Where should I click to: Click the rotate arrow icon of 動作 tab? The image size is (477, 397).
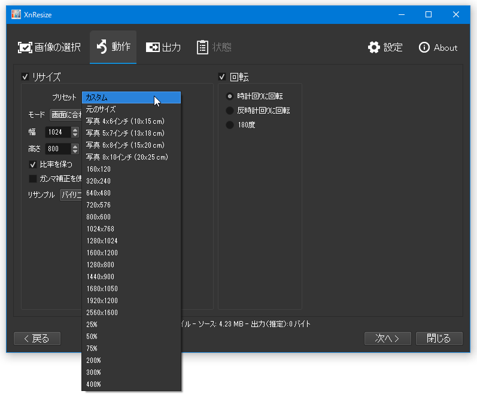point(102,47)
